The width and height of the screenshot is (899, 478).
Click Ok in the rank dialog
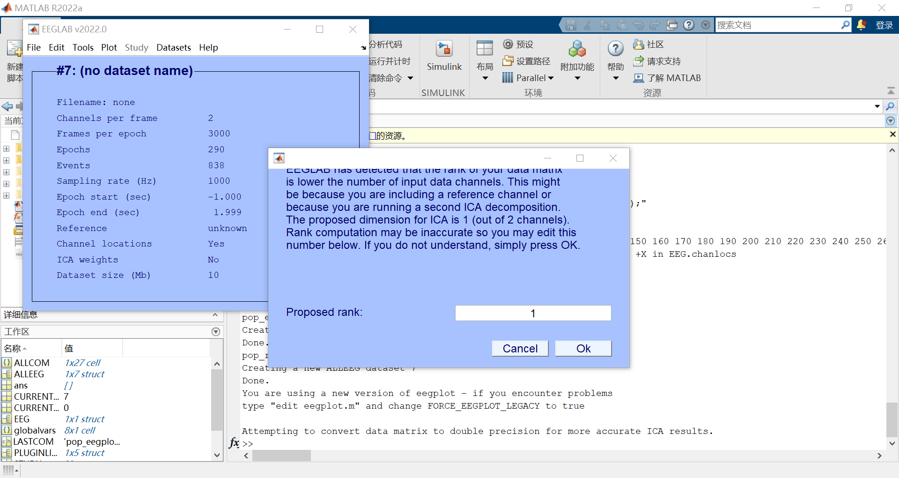[x=583, y=349]
